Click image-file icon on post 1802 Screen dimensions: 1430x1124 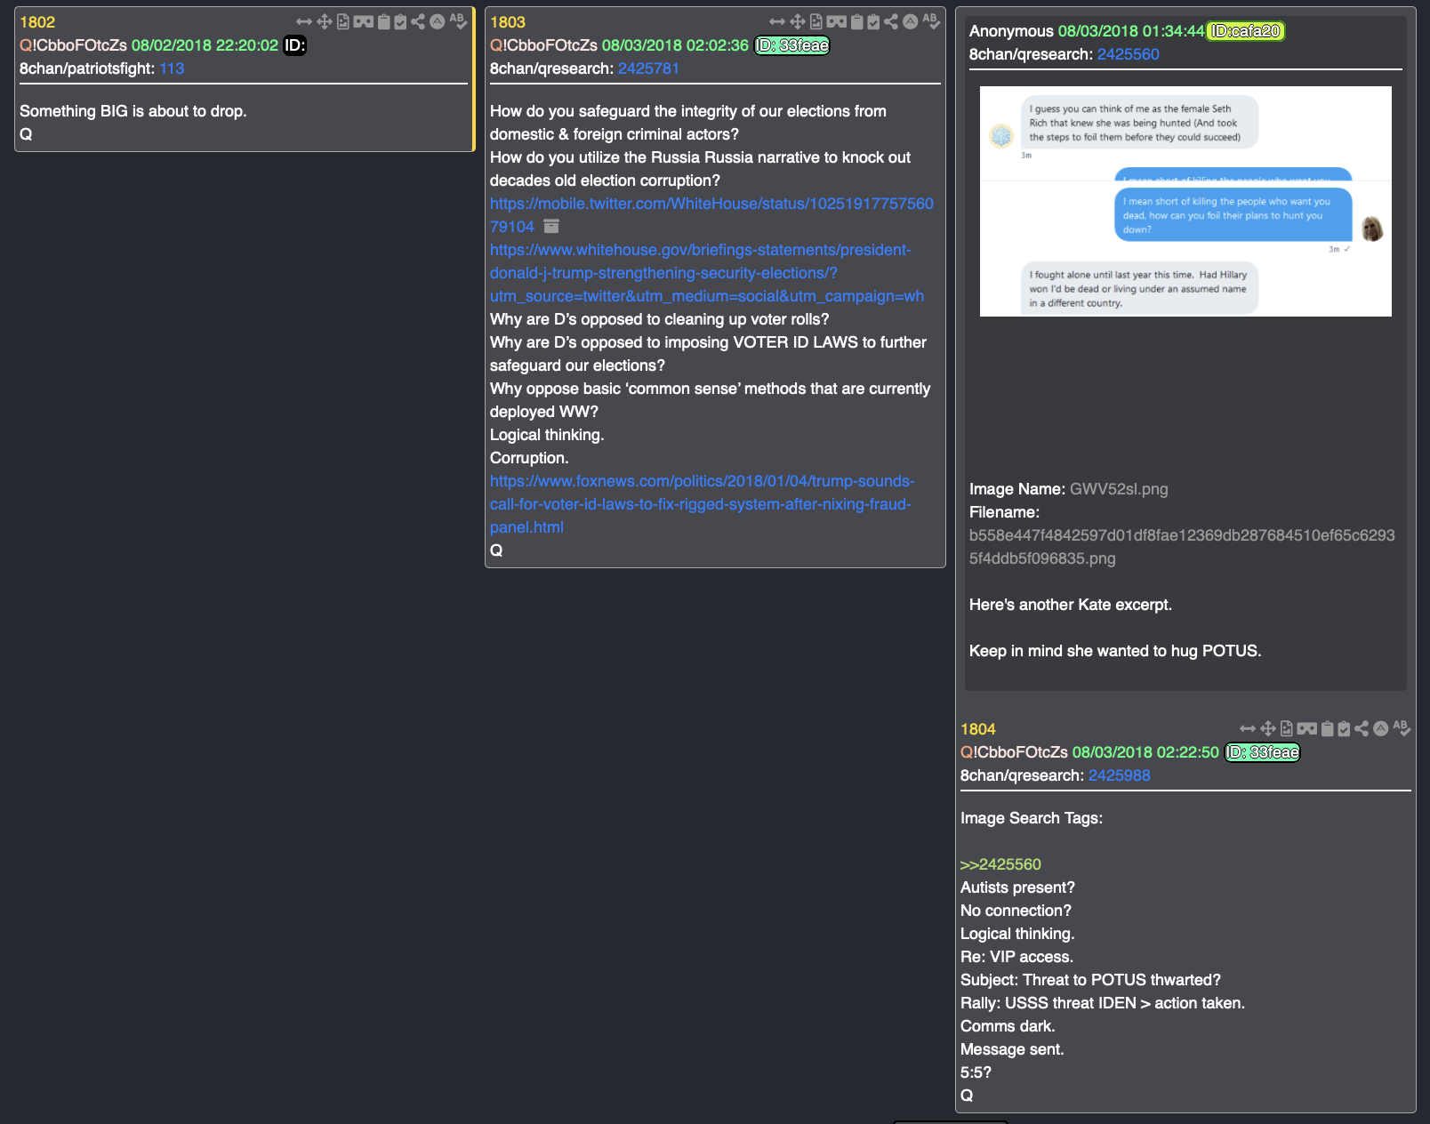pos(343,21)
